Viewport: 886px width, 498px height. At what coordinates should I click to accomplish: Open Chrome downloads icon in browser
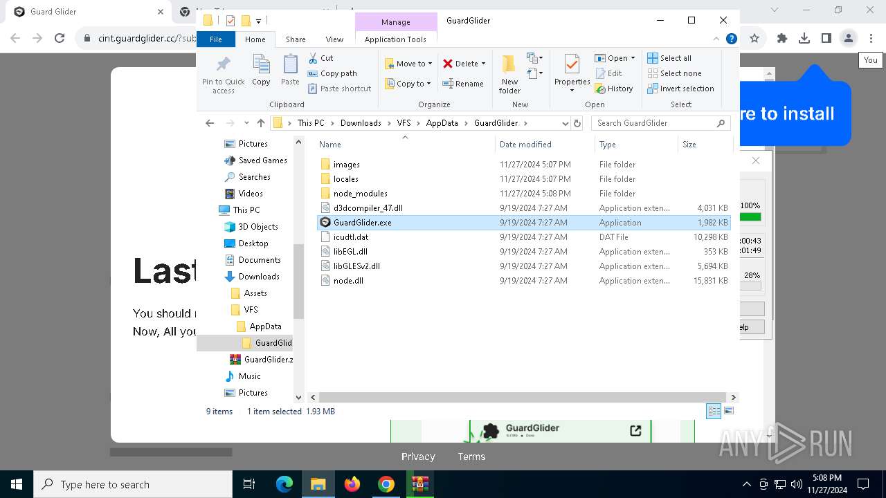pyautogui.click(x=804, y=39)
